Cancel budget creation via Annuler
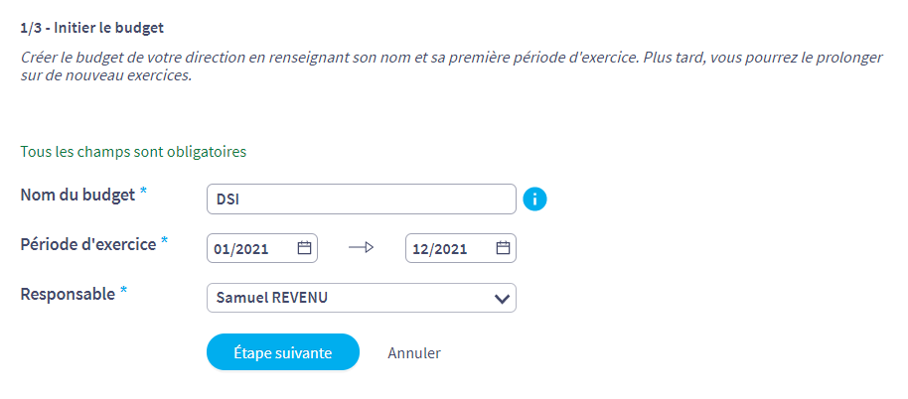Viewport: 908px width, 399px height. 414,352
